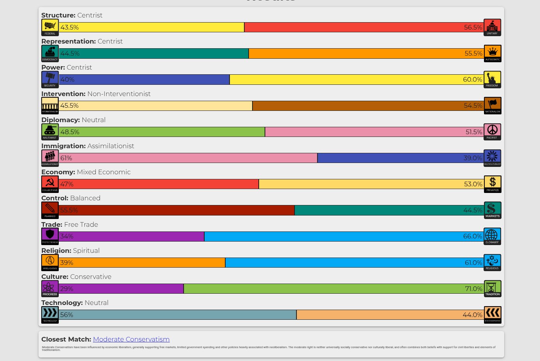Click the light blue Globalist bar segment
Image resolution: width=540 pixels, height=361 pixels.
coord(344,236)
